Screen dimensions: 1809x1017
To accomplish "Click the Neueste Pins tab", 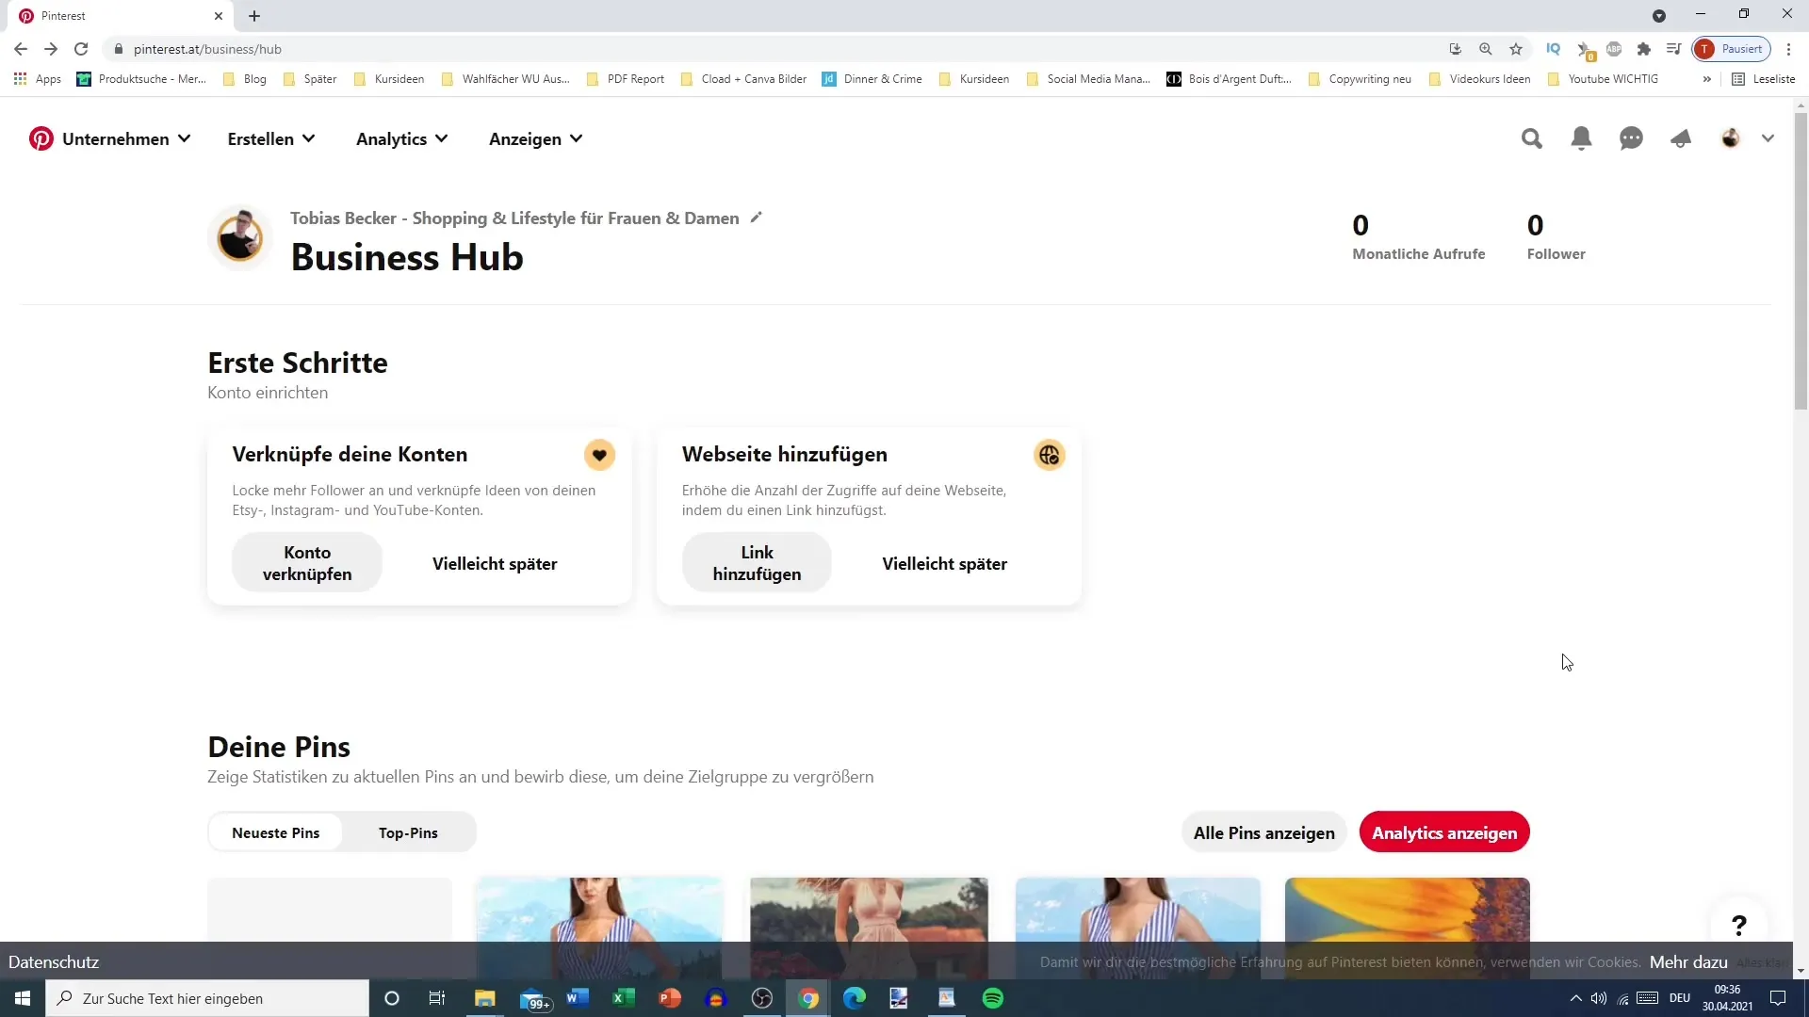I will pyautogui.click(x=274, y=832).
